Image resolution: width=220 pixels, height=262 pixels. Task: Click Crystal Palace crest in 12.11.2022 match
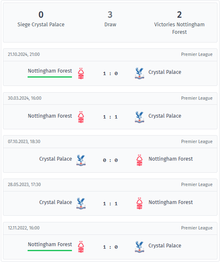(x=139, y=247)
